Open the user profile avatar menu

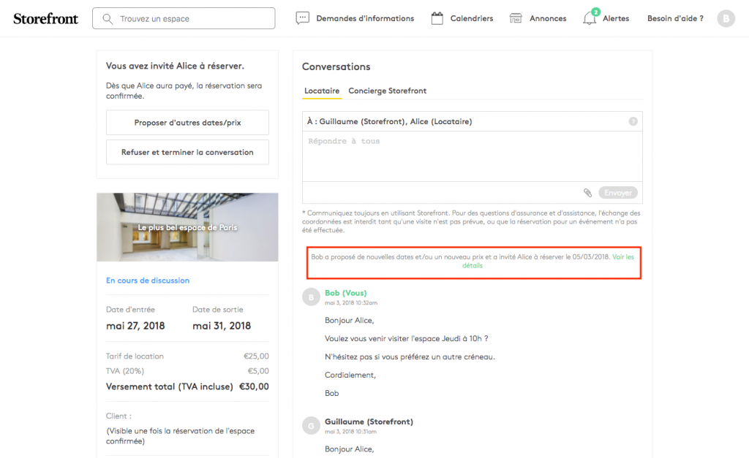(x=726, y=18)
